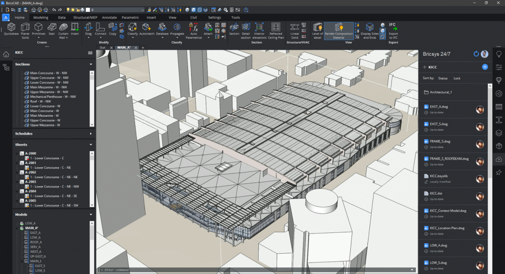Expand the Schedules section
This screenshot has height=274, width=505.
point(91,134)
